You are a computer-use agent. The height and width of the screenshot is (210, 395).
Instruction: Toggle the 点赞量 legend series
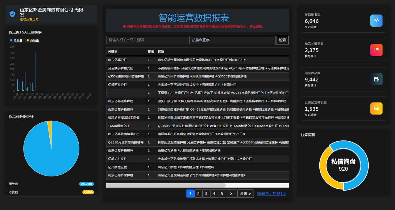coord(33,40)
